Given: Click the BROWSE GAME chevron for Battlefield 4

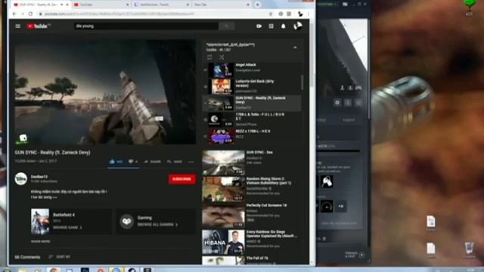Looking at the screenshot, I should (81, 227).
